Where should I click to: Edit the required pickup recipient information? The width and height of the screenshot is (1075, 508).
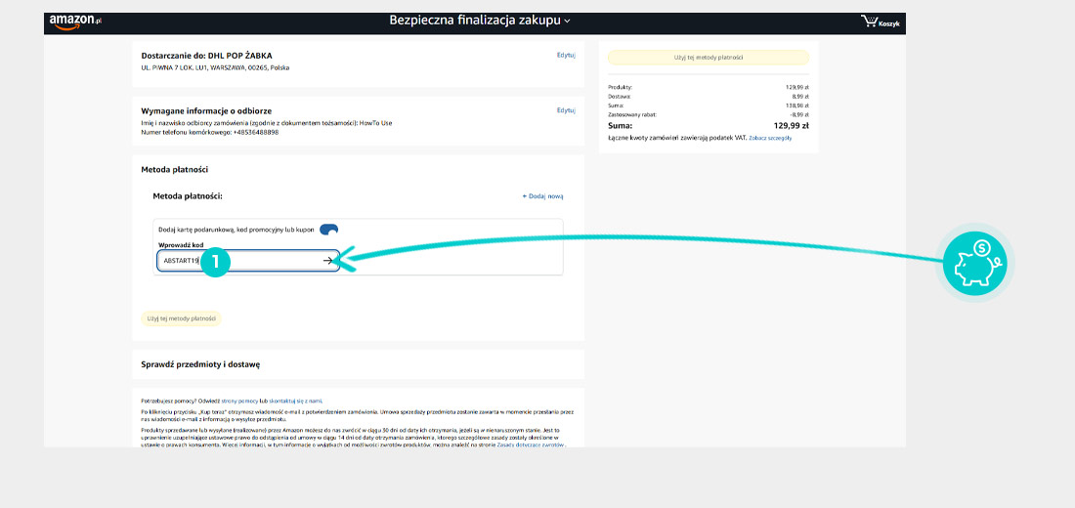pos(566,109)
